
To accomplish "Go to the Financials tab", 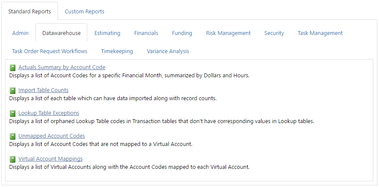I will coord(146,33).
